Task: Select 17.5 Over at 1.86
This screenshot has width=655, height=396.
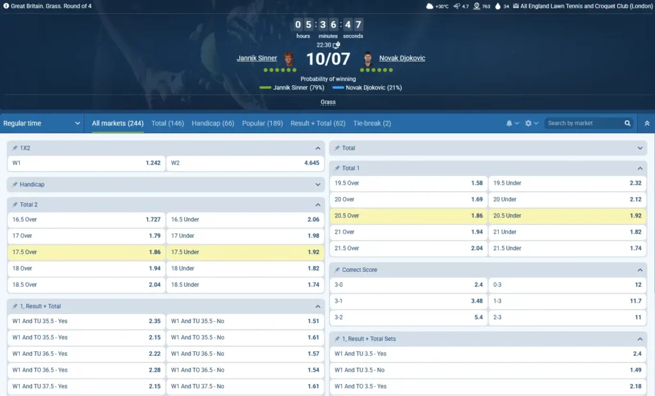Action: point(86,252)
